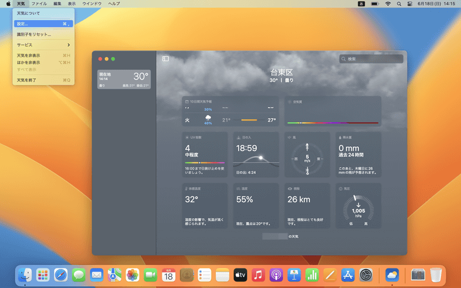Screen dimensions: 461x288
Task: Open Mail from the Dock
Action: tap(97, 275)
